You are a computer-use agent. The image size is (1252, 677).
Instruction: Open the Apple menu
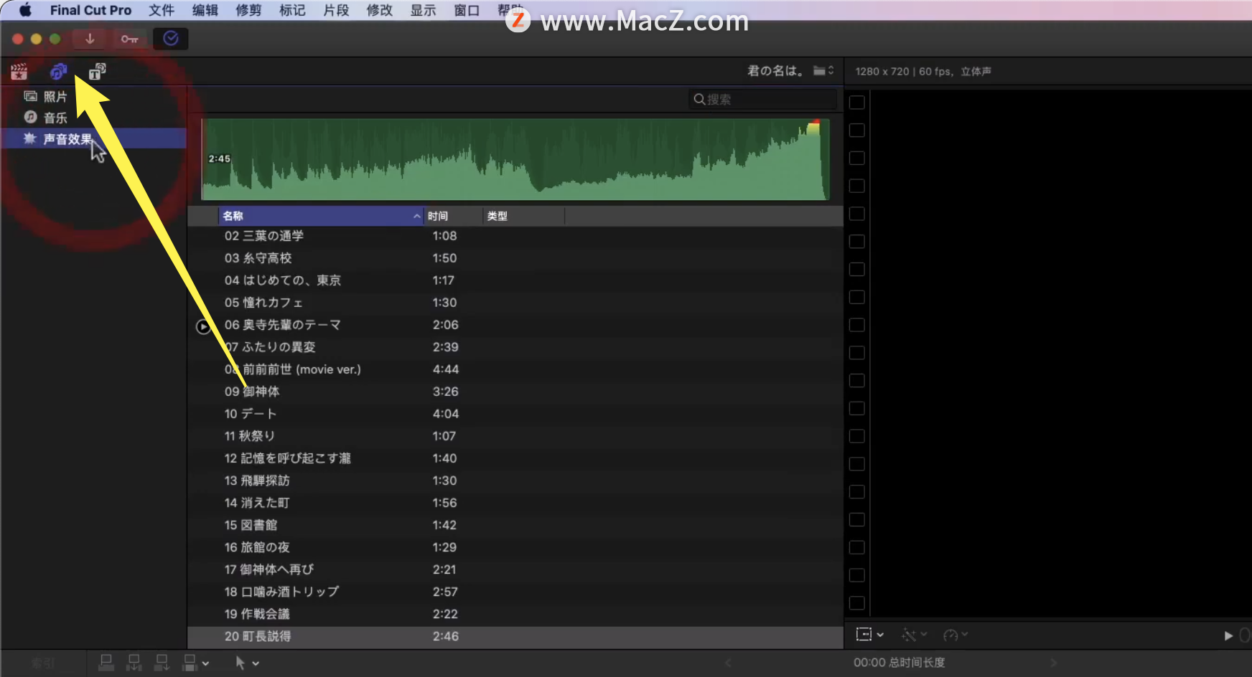click(25, 10)
